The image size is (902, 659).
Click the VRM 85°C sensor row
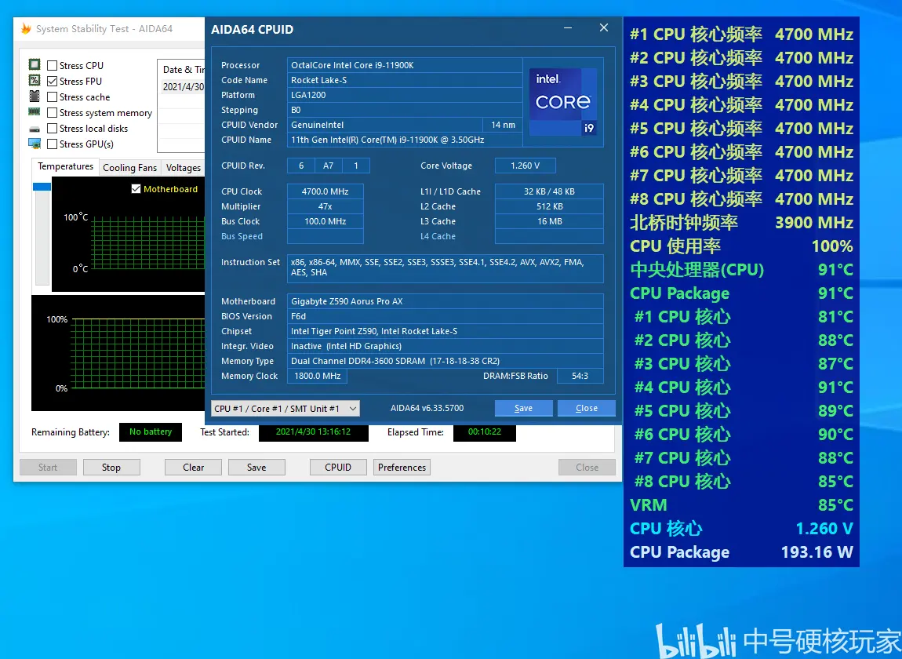(741, 505)
